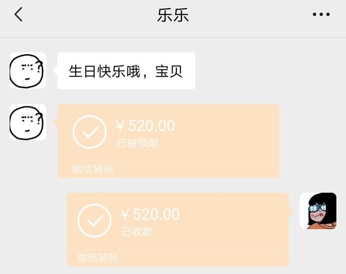Tap the doodle-face avatar beside the 已被领取 transfer
Screen dimensions: 346x274
click(x=28, y=123)
